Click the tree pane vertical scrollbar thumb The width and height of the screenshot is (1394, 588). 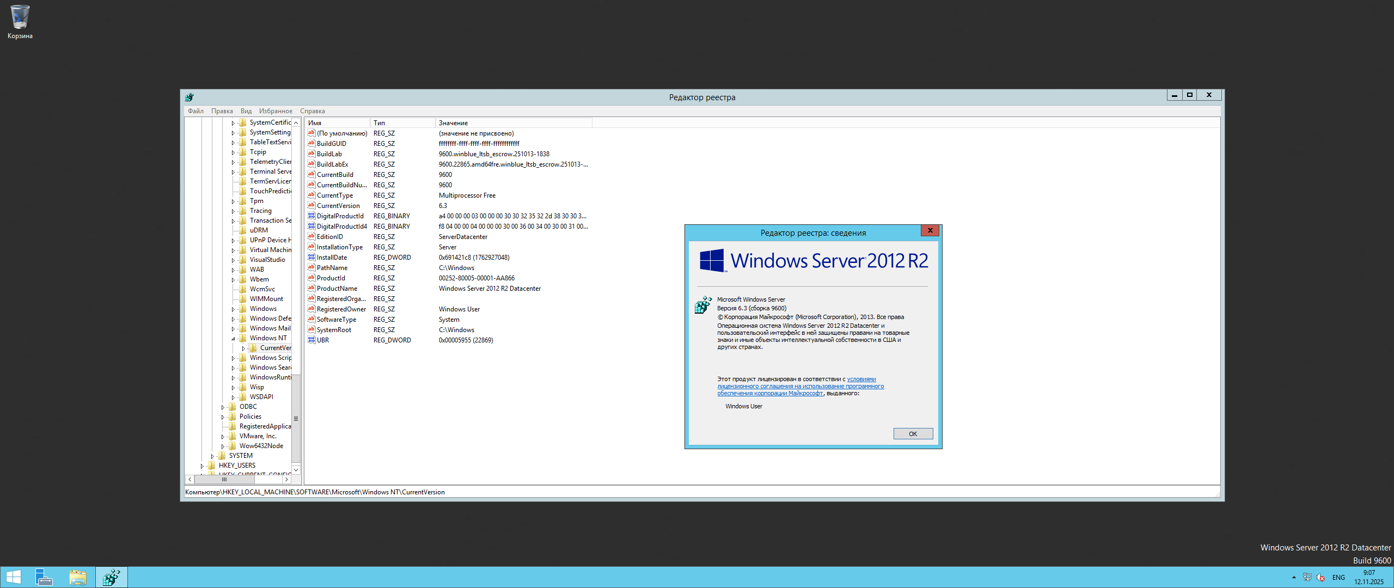tap(296, 418)
